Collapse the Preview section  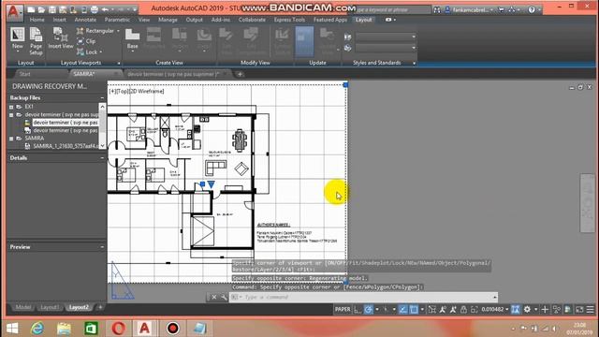(x=102, y=247)
